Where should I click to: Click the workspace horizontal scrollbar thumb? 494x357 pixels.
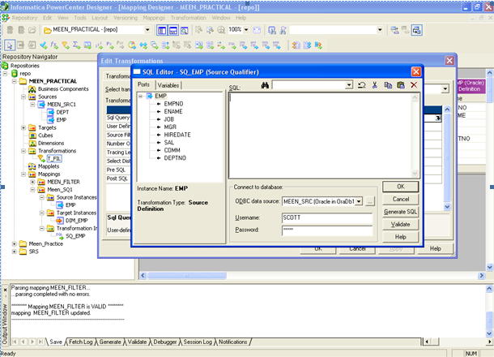187,276
